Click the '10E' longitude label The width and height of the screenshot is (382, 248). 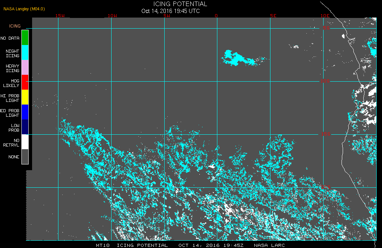point(325,16)
